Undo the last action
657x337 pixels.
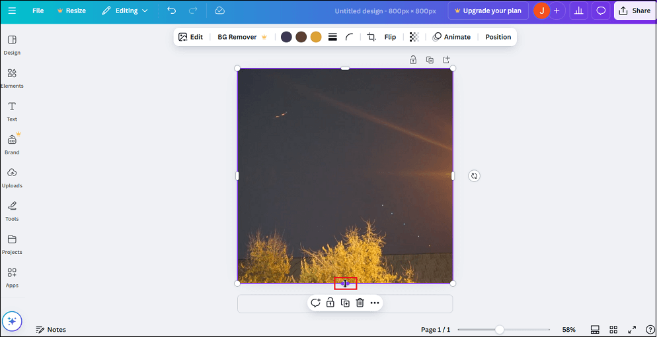point(171,11)
